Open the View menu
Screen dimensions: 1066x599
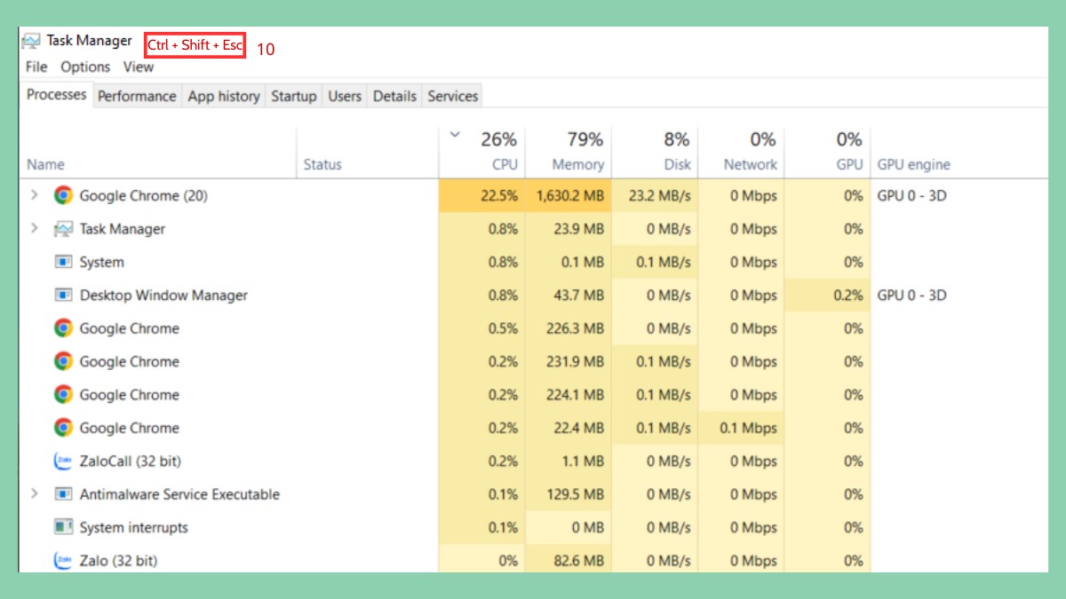[x=138, y=67]
